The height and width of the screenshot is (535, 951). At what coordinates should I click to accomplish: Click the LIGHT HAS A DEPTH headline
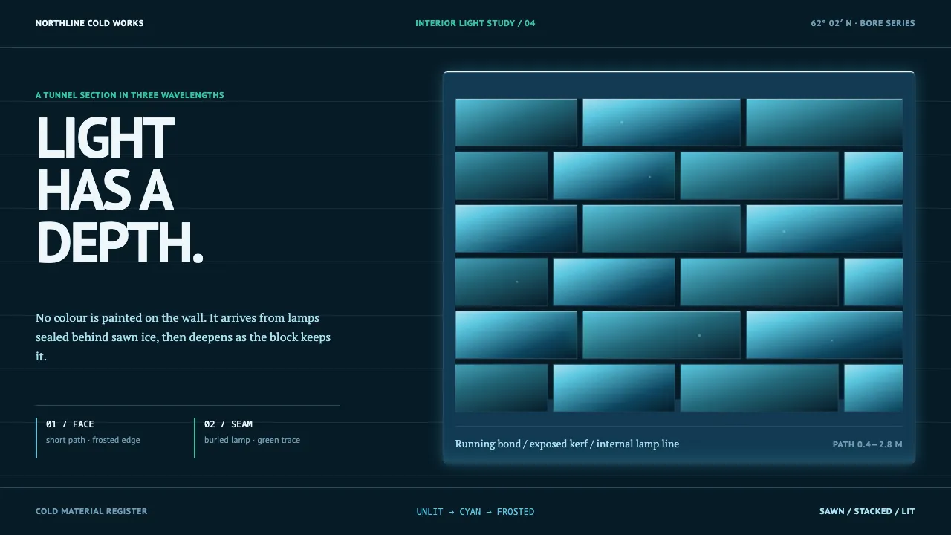pyautogui.click(x=120, y=191)
